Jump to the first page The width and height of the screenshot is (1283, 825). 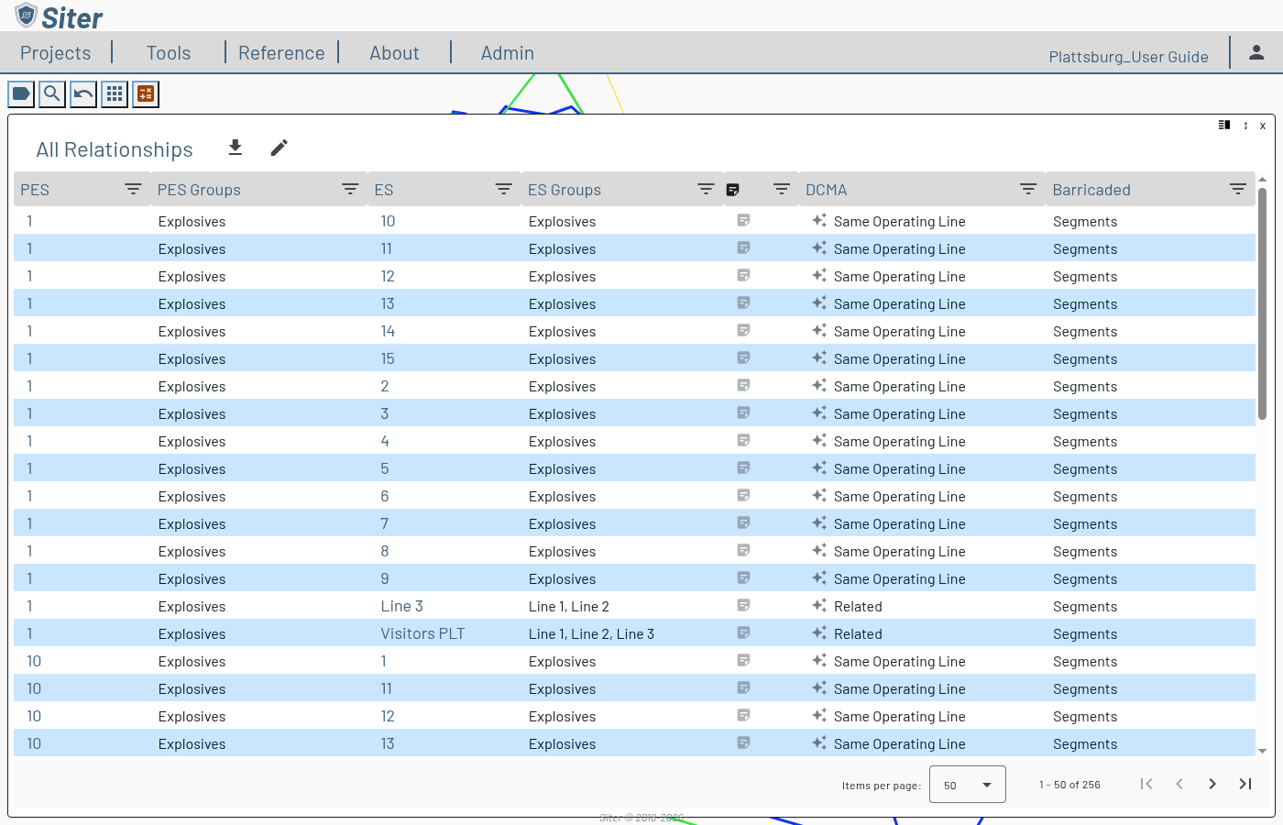pyautogui.click(x=1146, y=784)
